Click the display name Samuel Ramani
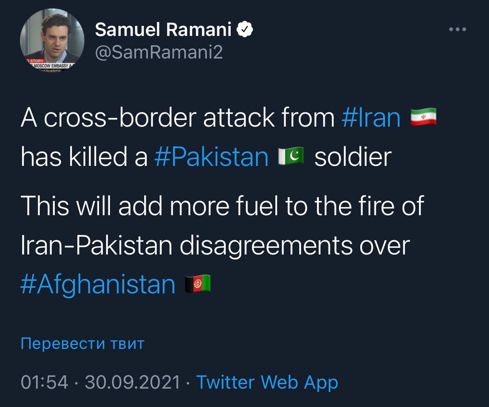Image resolution: width=489 pixels, height=407 pixels. pyautogui.click(x=163, y=29)
